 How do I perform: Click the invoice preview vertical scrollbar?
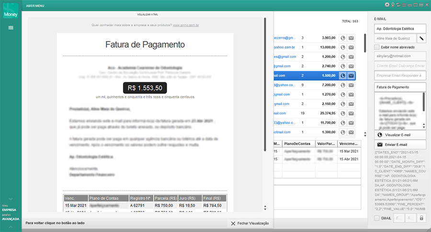265,84
